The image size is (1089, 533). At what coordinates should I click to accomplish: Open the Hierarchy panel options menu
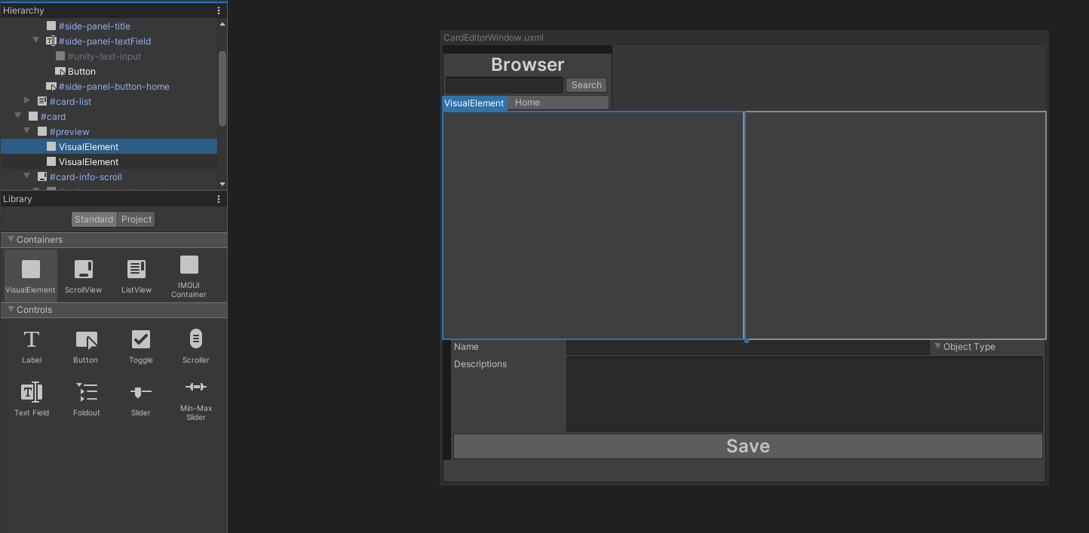[x=218, y=10]
